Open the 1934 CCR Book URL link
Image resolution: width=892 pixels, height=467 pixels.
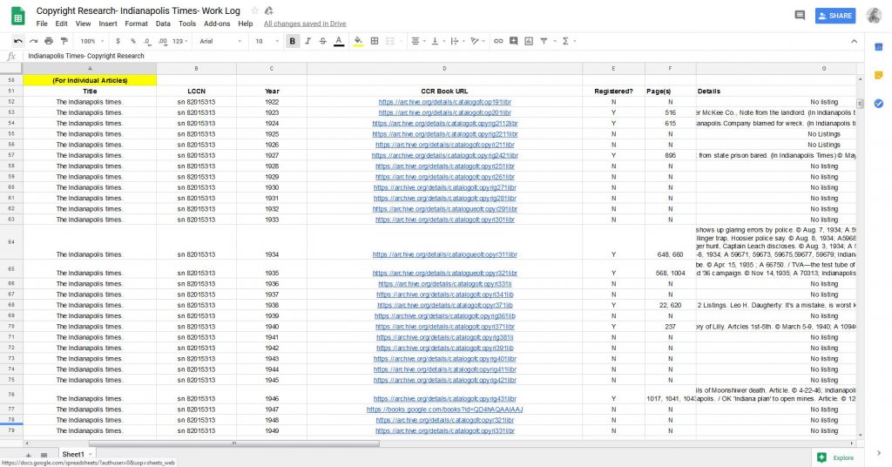(445, 254)
